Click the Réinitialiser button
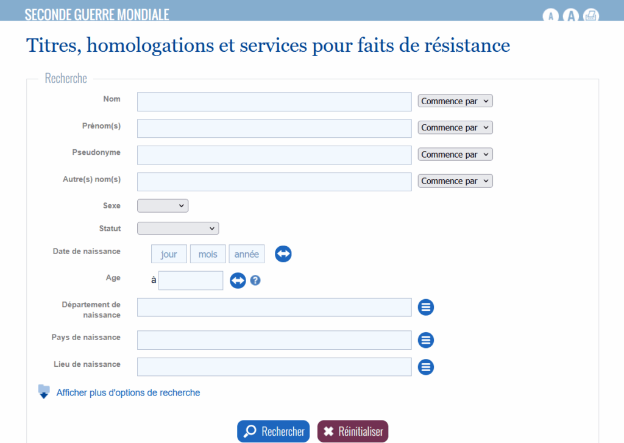Screen dimensions: 624x443 tap(353, 431)
